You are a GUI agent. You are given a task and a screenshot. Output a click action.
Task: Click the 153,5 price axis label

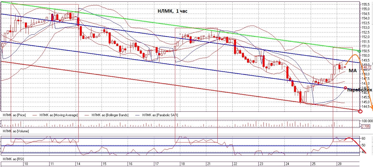pos(366,23)
